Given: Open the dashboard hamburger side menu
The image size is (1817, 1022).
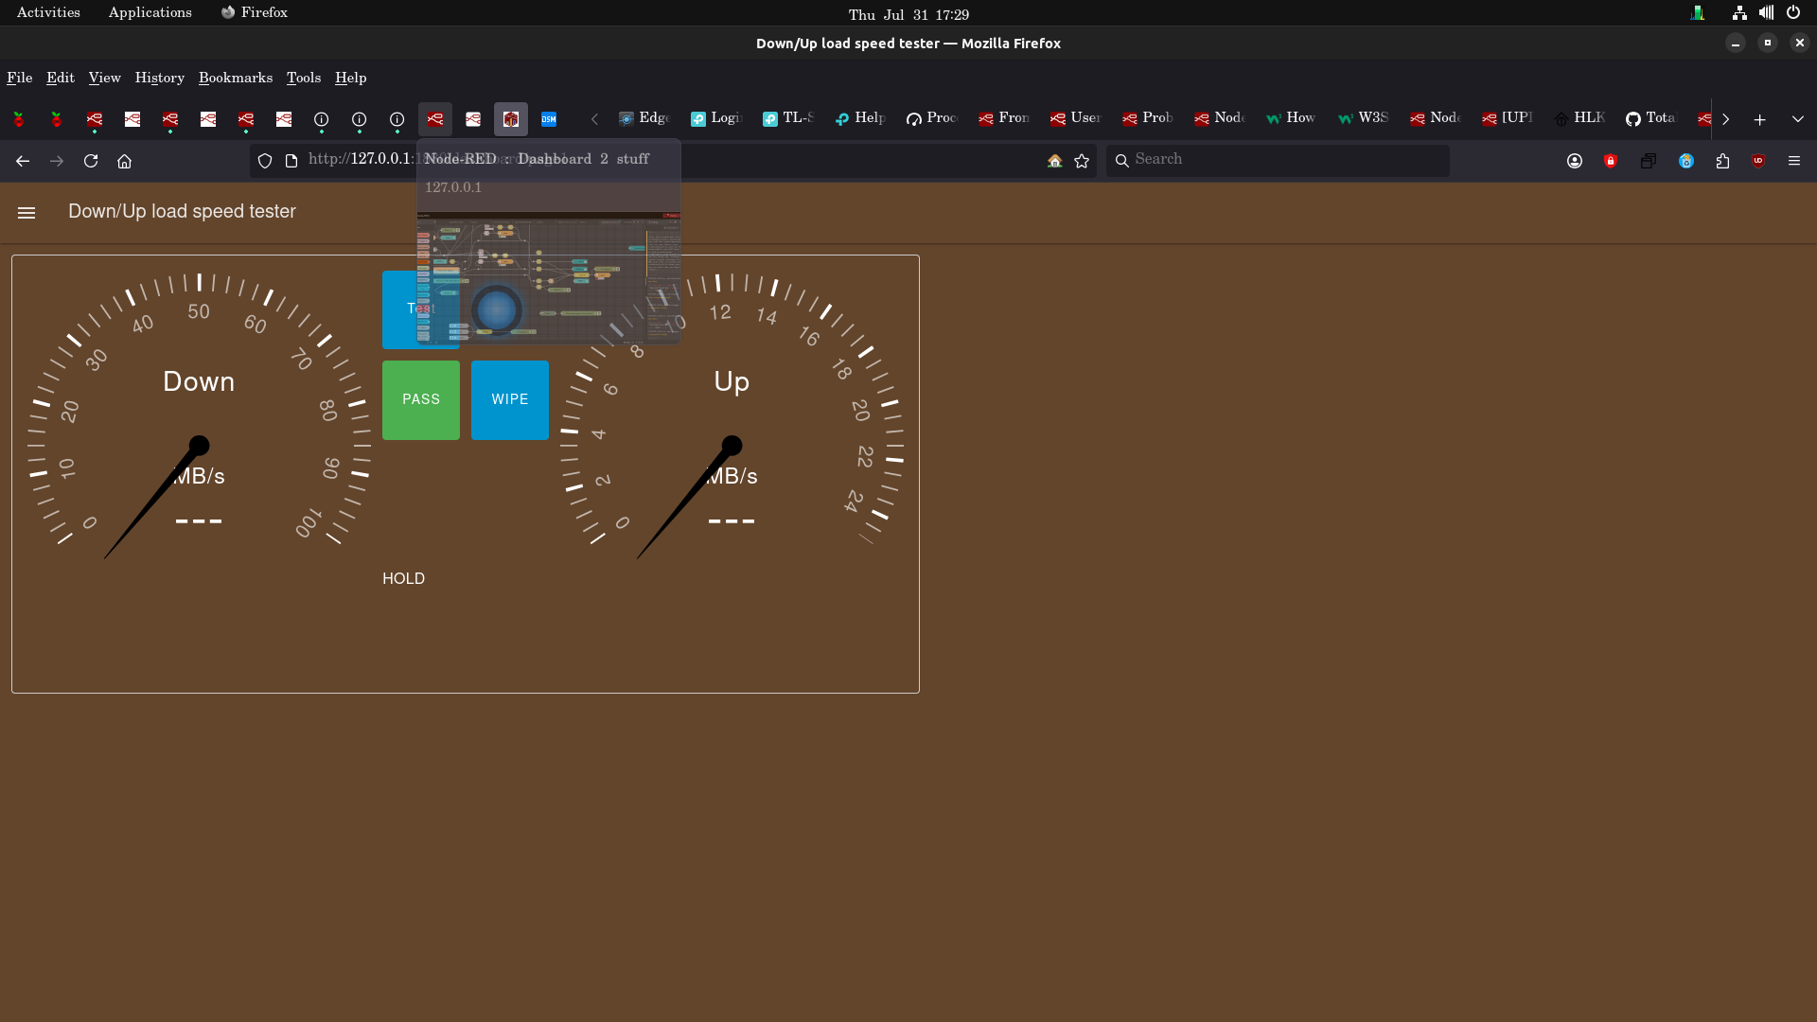Looking at the screenshot, I should [26, 213].
